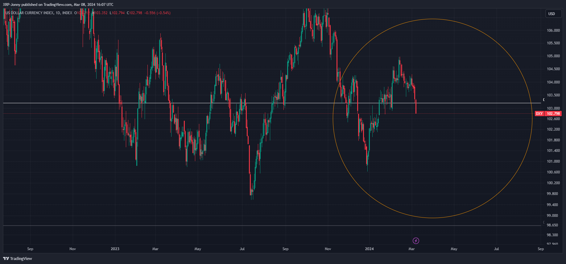This screenshot has width=566, height=264.
Task: Click the H103.352 high value in legend
Action: pyautogui.click(x=100, y=13)
